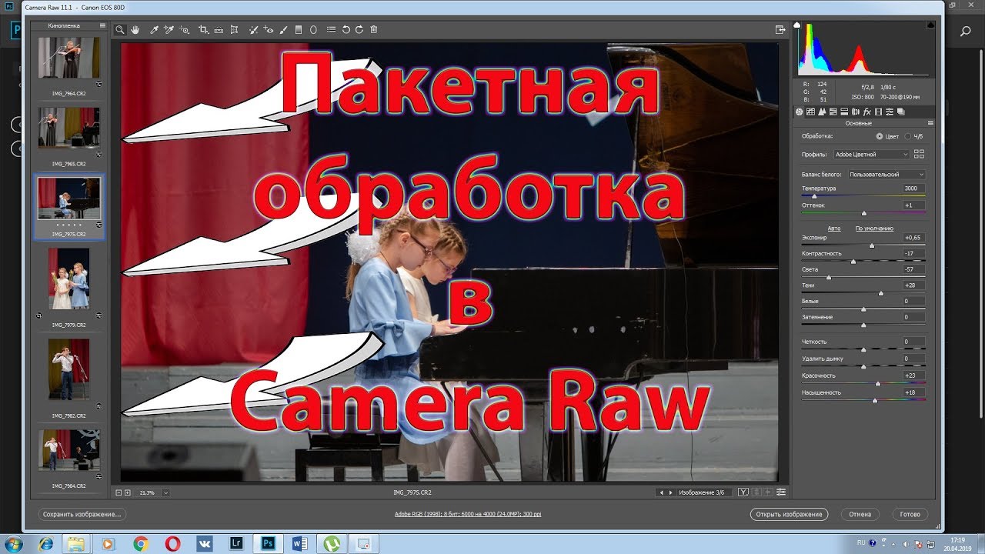
Task: Open the Snapshots panel tab
Action: [901, 112]
